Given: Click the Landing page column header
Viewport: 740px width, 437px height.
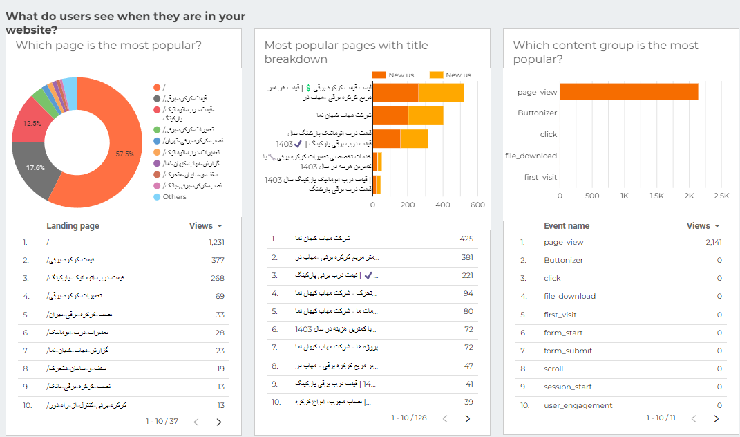Looking at the screenshot, I should pyautogui.click(x=73, y=226).
